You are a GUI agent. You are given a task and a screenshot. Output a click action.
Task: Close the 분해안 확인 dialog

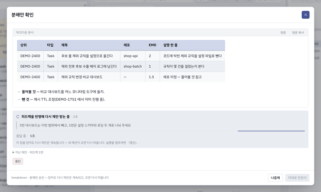click(x=305, y=15)
